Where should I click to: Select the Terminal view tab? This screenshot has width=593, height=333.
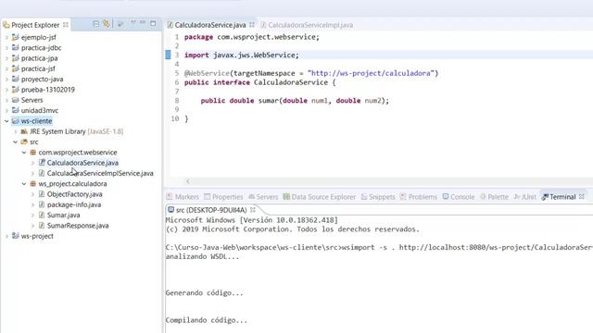tap(559, 197)
